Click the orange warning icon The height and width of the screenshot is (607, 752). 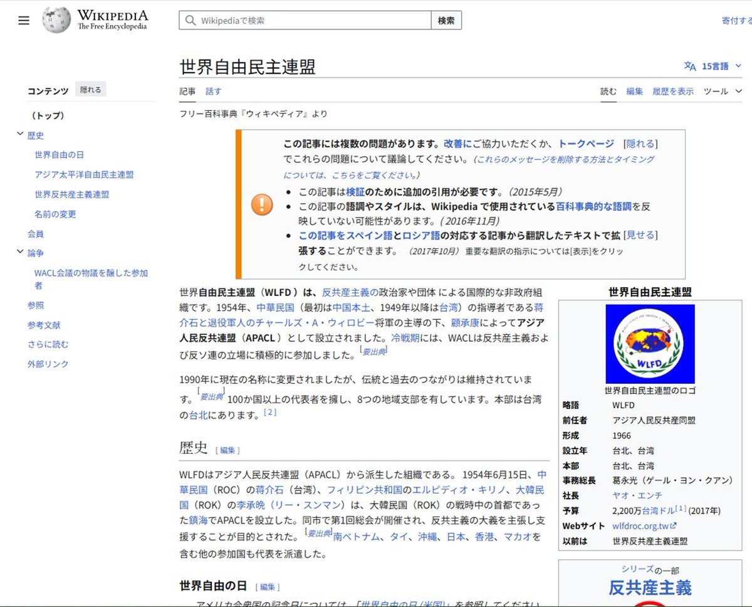262,204
